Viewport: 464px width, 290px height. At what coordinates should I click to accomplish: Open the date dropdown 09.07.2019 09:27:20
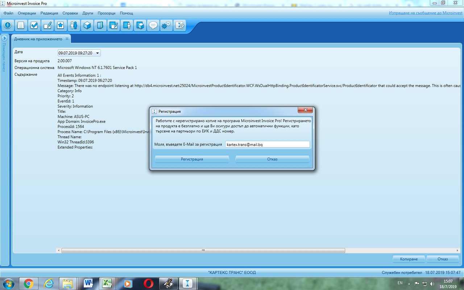(79, 53)
